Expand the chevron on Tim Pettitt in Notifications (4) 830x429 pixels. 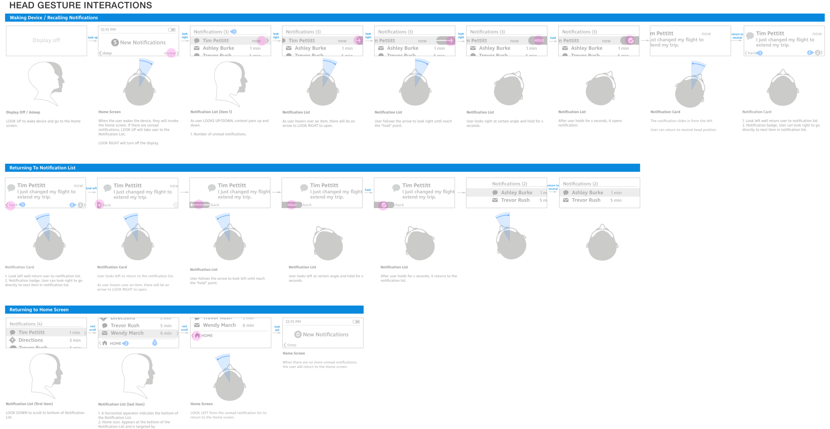(x=85, y=332)
